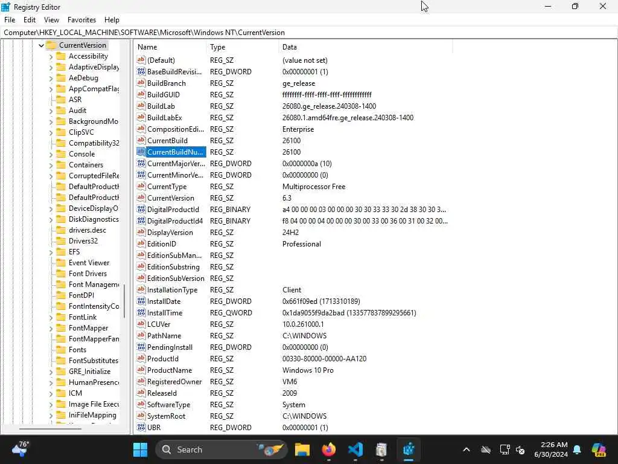The height and width of the screenshot is (464, 618).
Task: Click the Console folder icon
Action: [x=61, y=154]
